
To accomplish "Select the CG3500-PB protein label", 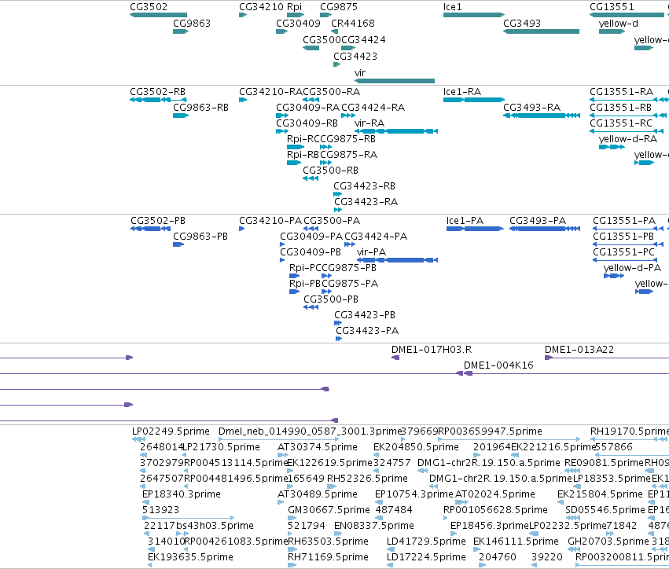I will coord(331,299).
